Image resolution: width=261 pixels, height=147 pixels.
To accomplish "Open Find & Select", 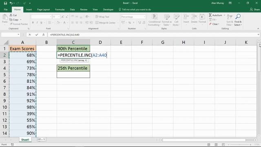I will [238, 20].
